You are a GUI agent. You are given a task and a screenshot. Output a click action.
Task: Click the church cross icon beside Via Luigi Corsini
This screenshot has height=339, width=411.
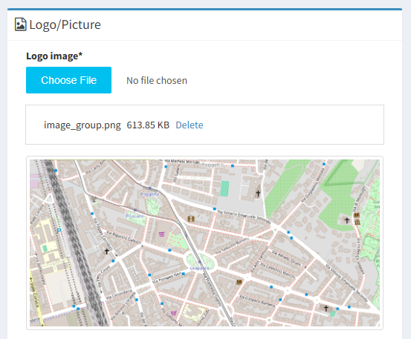107,251
